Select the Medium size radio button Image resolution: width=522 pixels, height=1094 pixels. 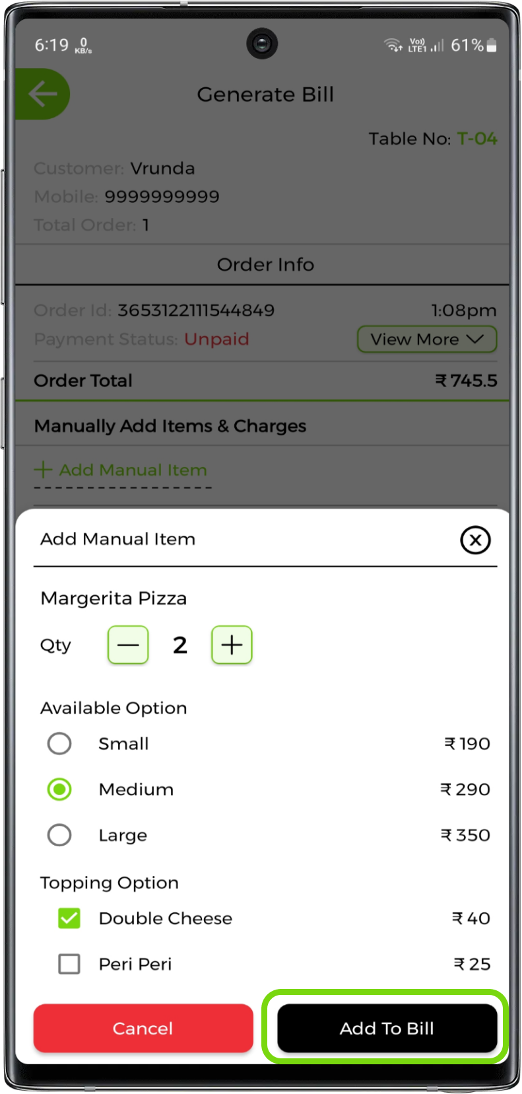click(x=59, y=789)
